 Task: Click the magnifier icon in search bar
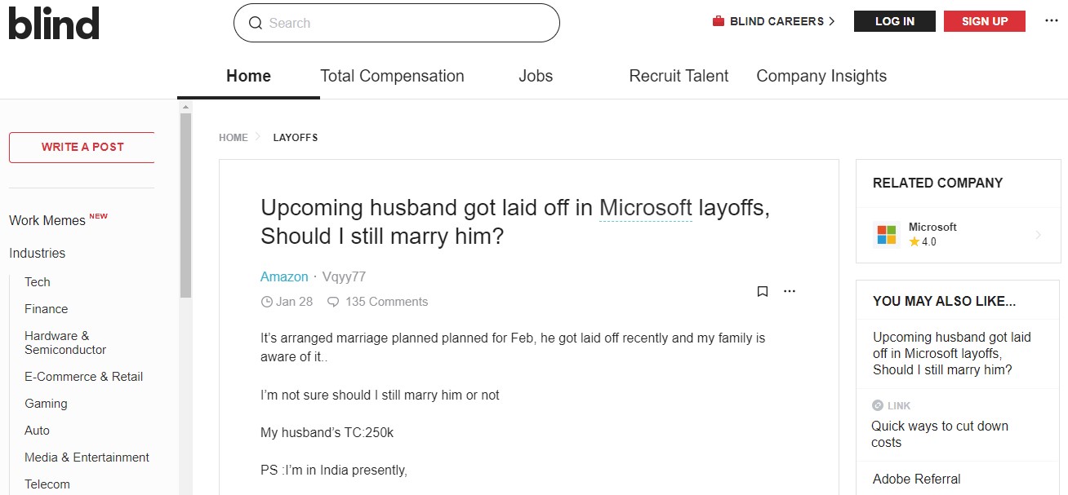(256, 23)
